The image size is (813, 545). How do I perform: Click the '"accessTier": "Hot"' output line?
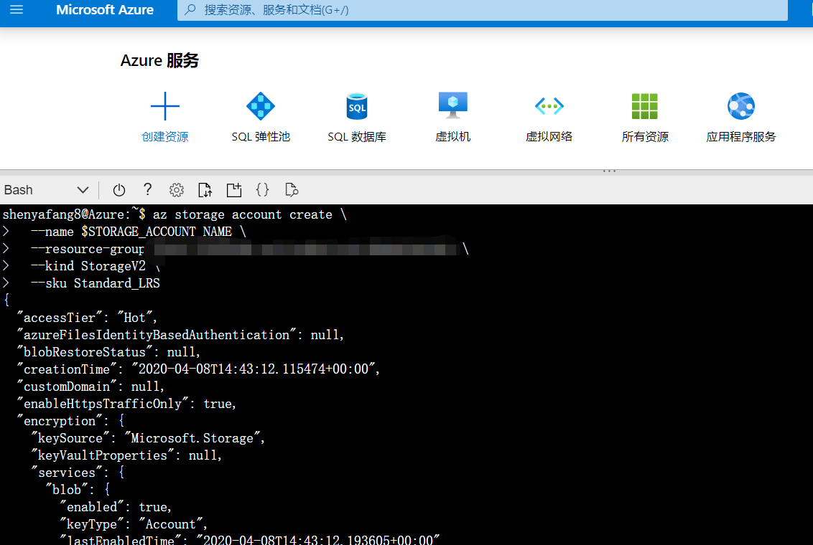pos(87,318)
